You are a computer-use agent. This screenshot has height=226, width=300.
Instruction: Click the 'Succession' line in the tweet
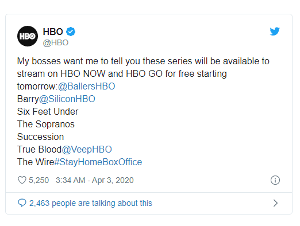click(x=40, y=137)
